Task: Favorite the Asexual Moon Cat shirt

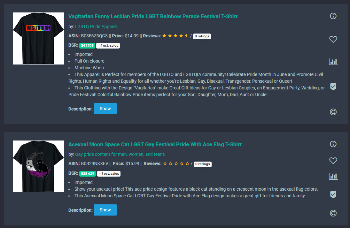Action: pos(333,161)
